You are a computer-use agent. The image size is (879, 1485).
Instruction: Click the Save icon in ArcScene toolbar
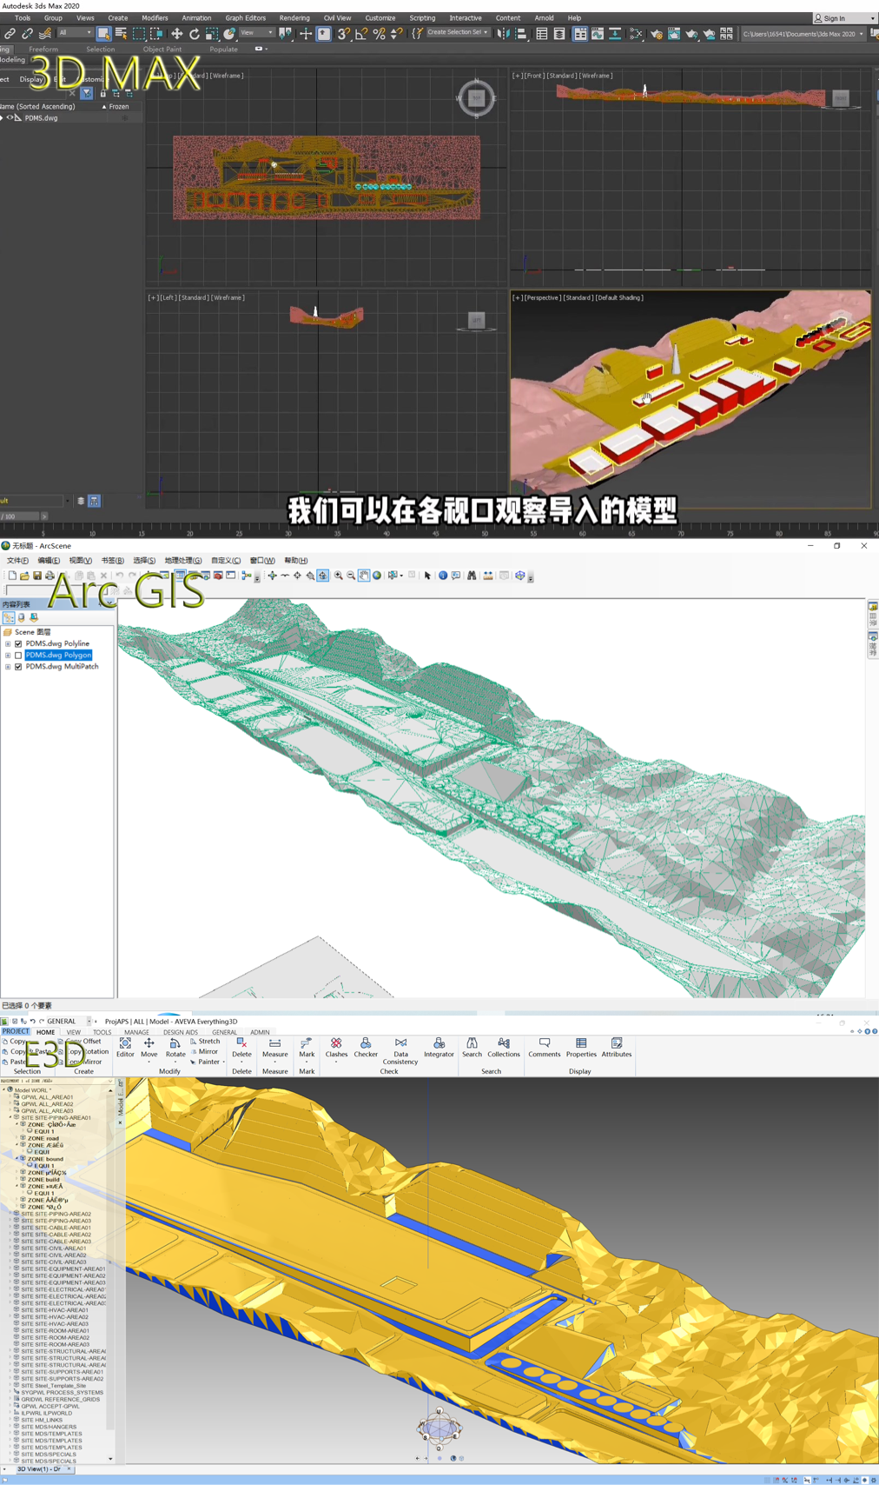coord(37,576)
